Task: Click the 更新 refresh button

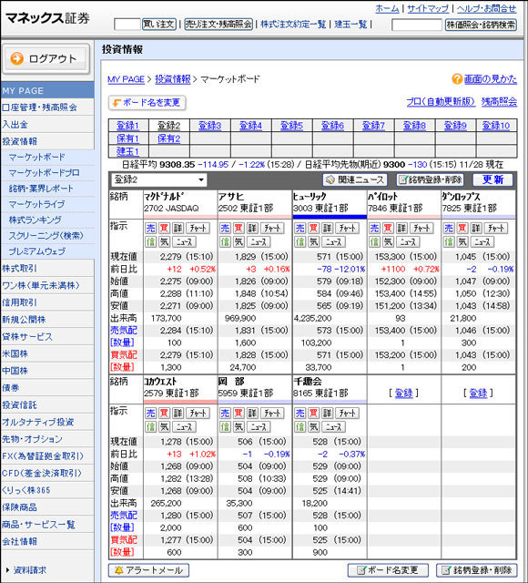Action: [x=492, y=180]
